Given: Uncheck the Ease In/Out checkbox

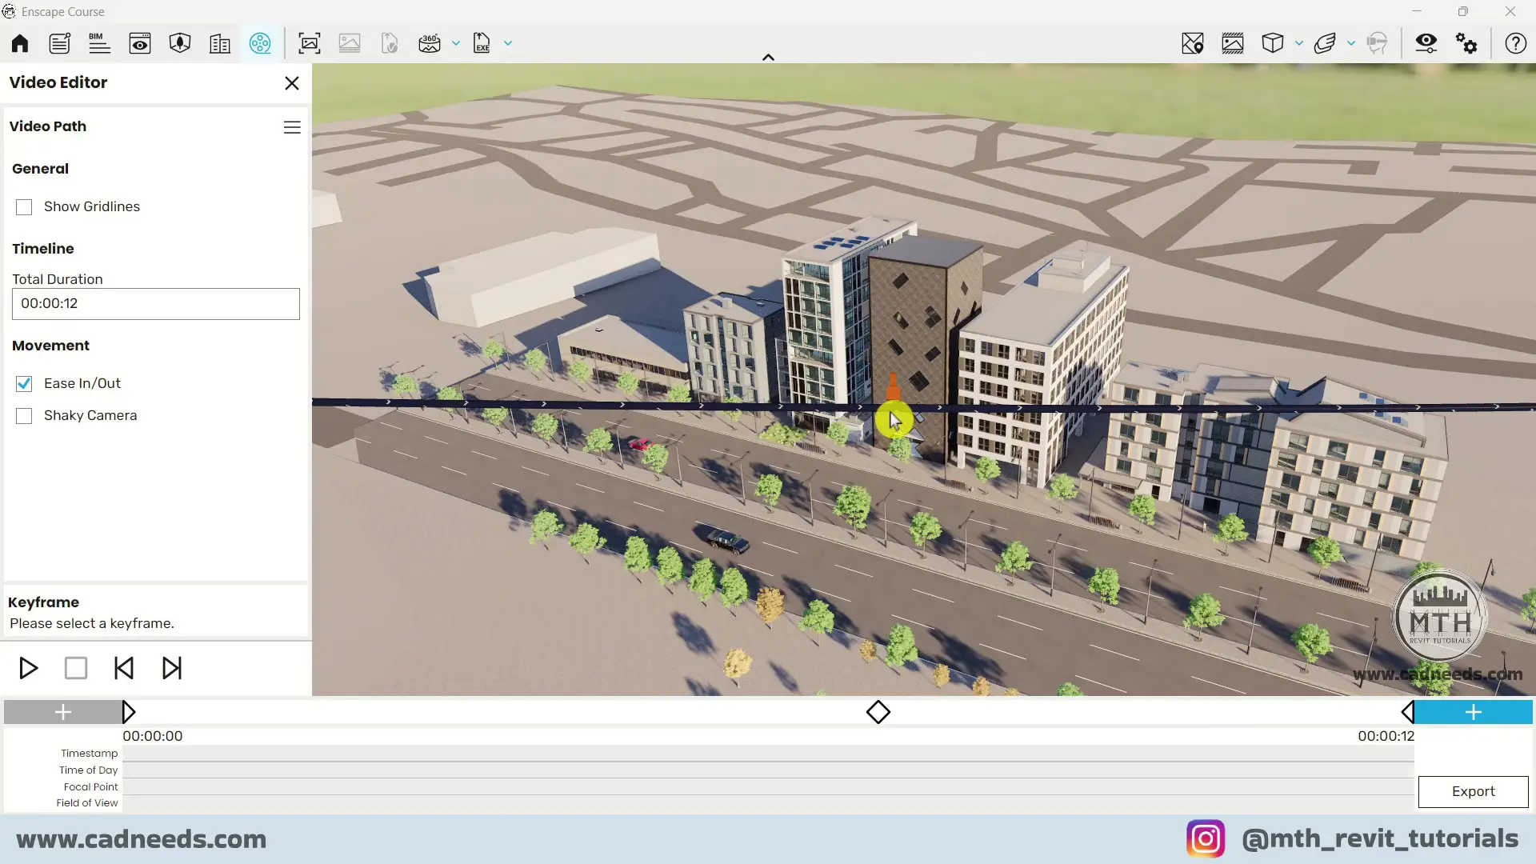Looking at the screenshot, I should pos(24,384).
